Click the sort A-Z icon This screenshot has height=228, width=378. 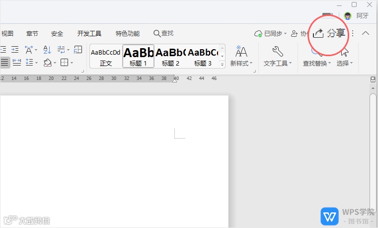coord(47,50)
